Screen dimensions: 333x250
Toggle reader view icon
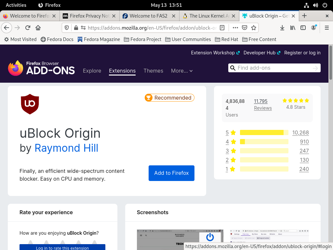(x=222, y=28)
